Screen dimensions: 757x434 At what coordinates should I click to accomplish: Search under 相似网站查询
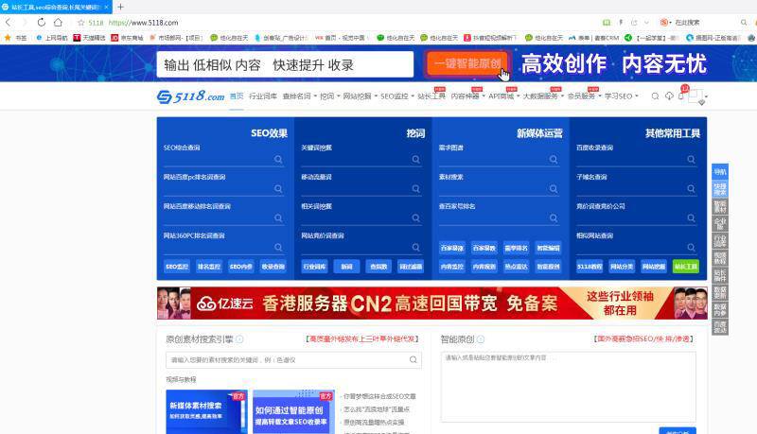click(691, 248)
